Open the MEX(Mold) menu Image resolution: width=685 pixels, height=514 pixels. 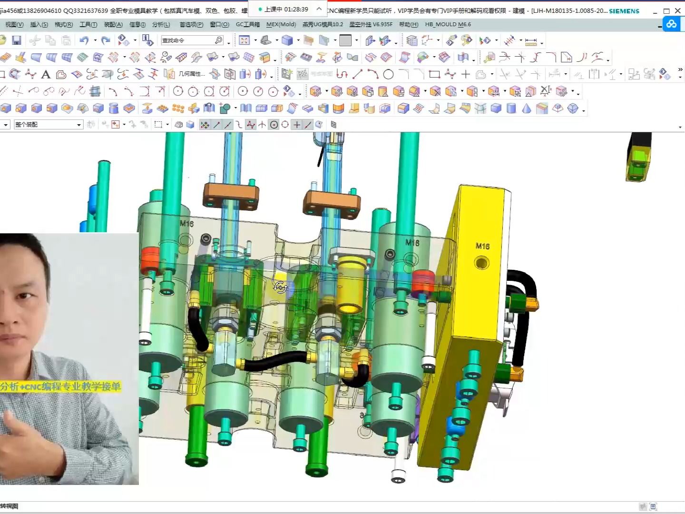click(281, 24)
